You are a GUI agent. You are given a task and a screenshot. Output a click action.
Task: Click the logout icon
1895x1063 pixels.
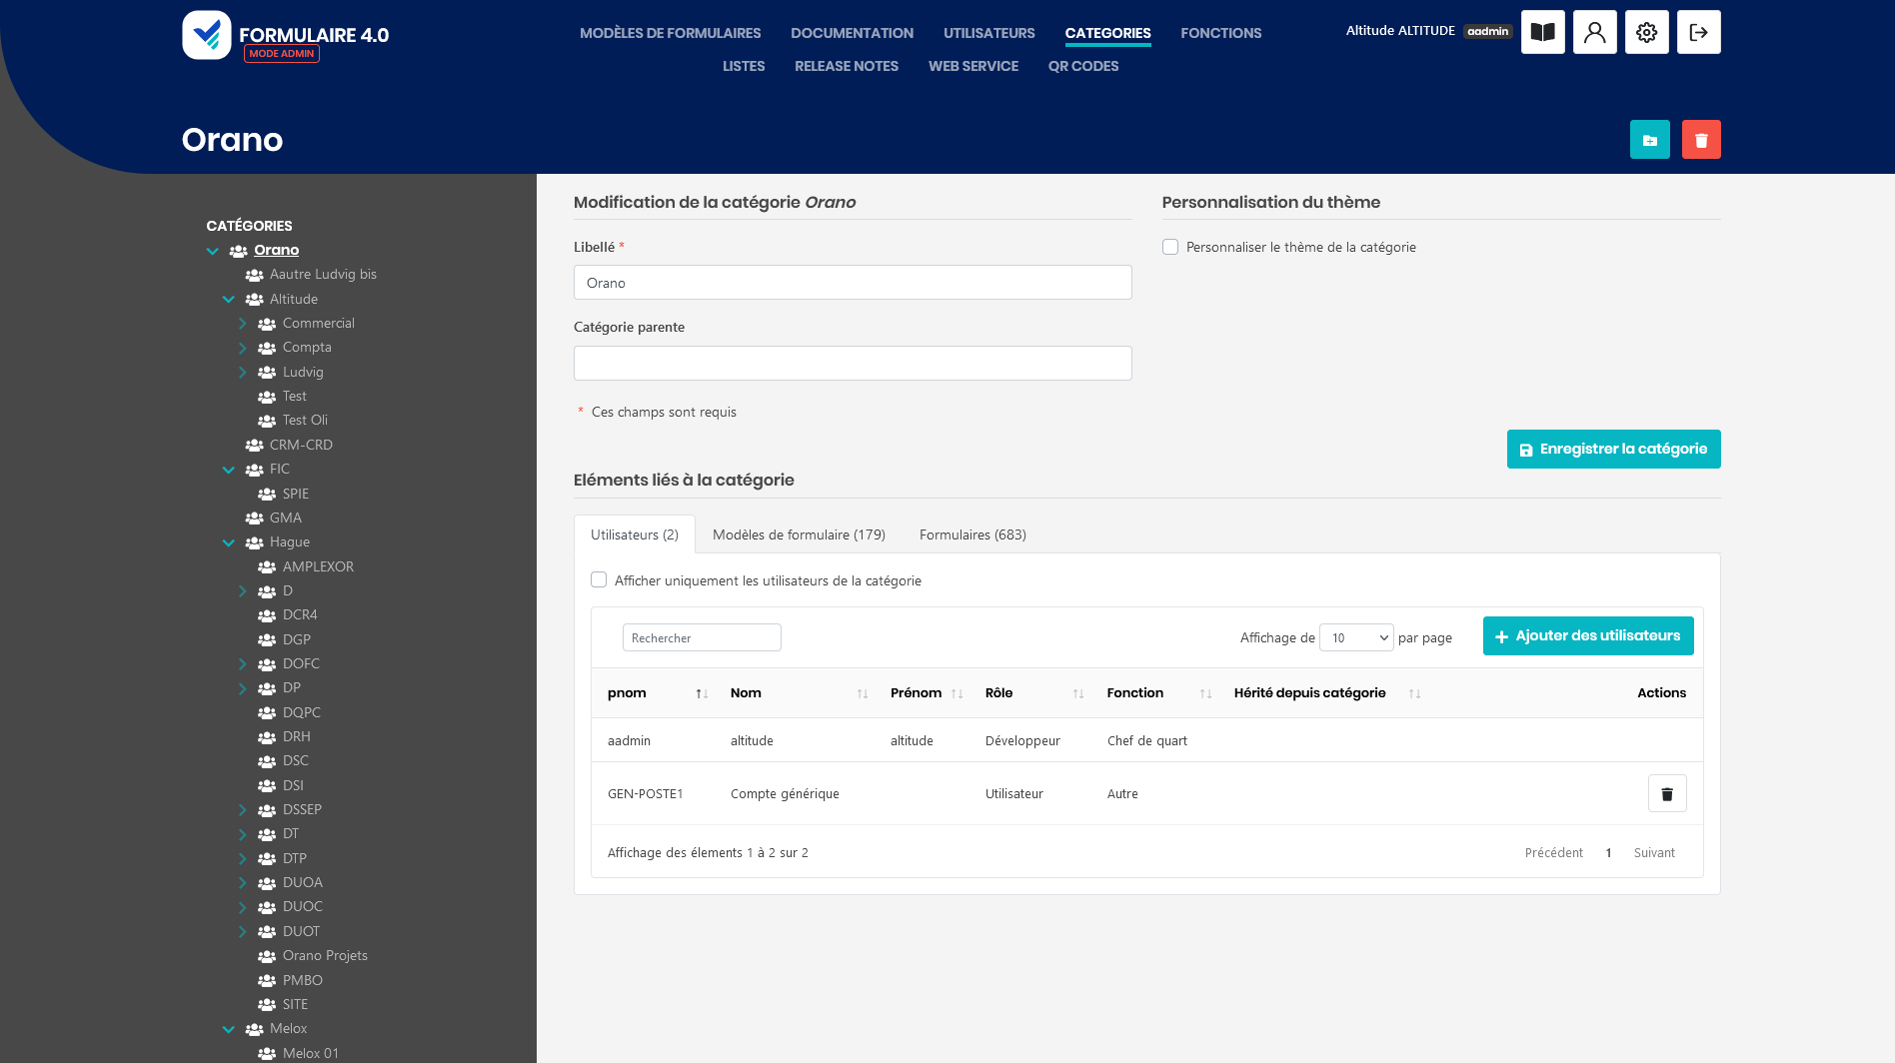coord(1698,32)
